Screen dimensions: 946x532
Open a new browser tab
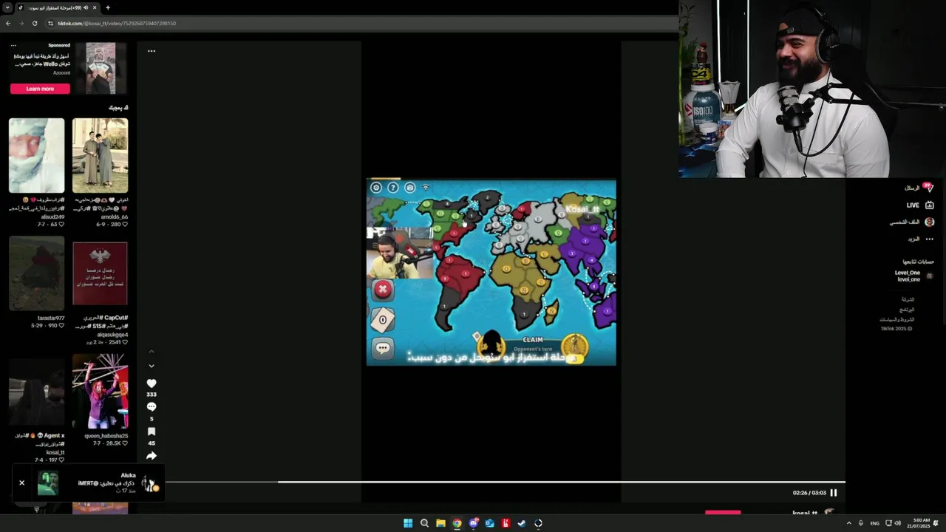pos(108,7)
